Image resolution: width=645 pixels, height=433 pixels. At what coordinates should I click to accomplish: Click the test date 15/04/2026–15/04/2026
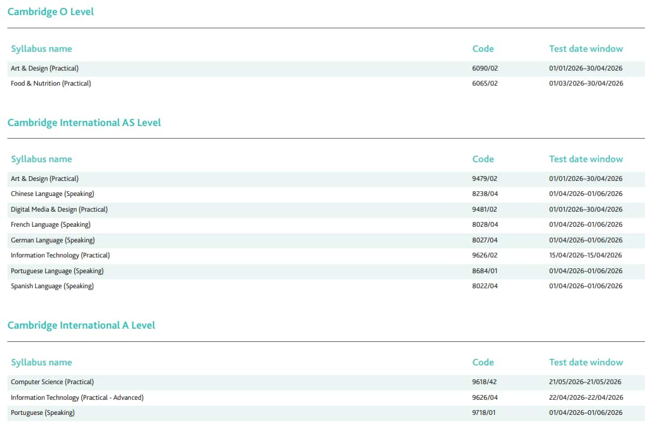(x=585, y=255)
